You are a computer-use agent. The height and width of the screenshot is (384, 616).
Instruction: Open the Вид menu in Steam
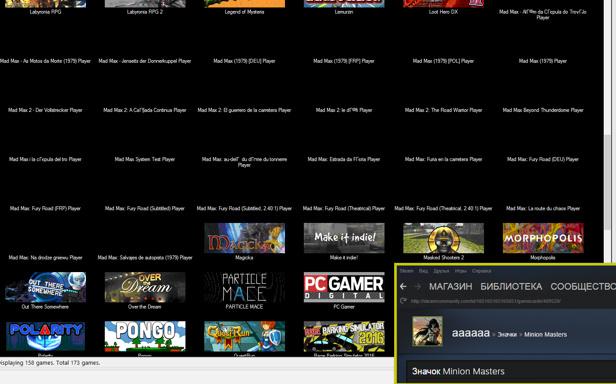(423, 271)
